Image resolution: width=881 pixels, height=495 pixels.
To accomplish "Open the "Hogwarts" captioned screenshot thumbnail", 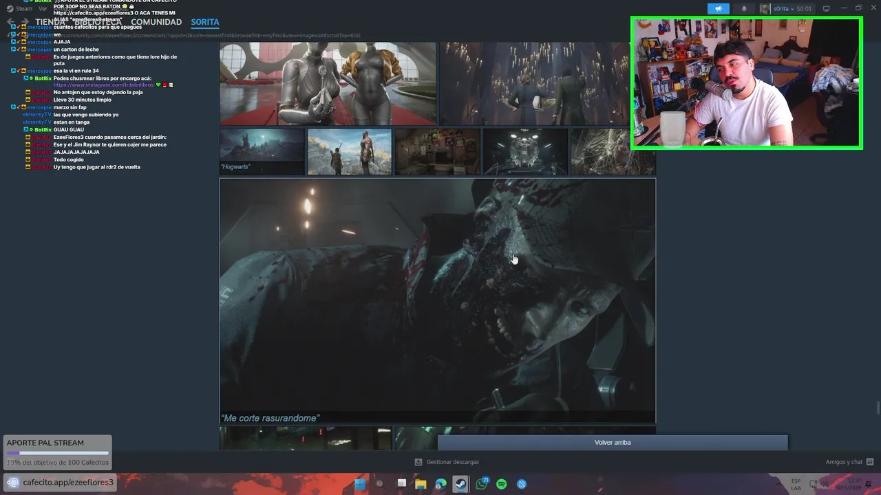I will (x=262, y=151).
